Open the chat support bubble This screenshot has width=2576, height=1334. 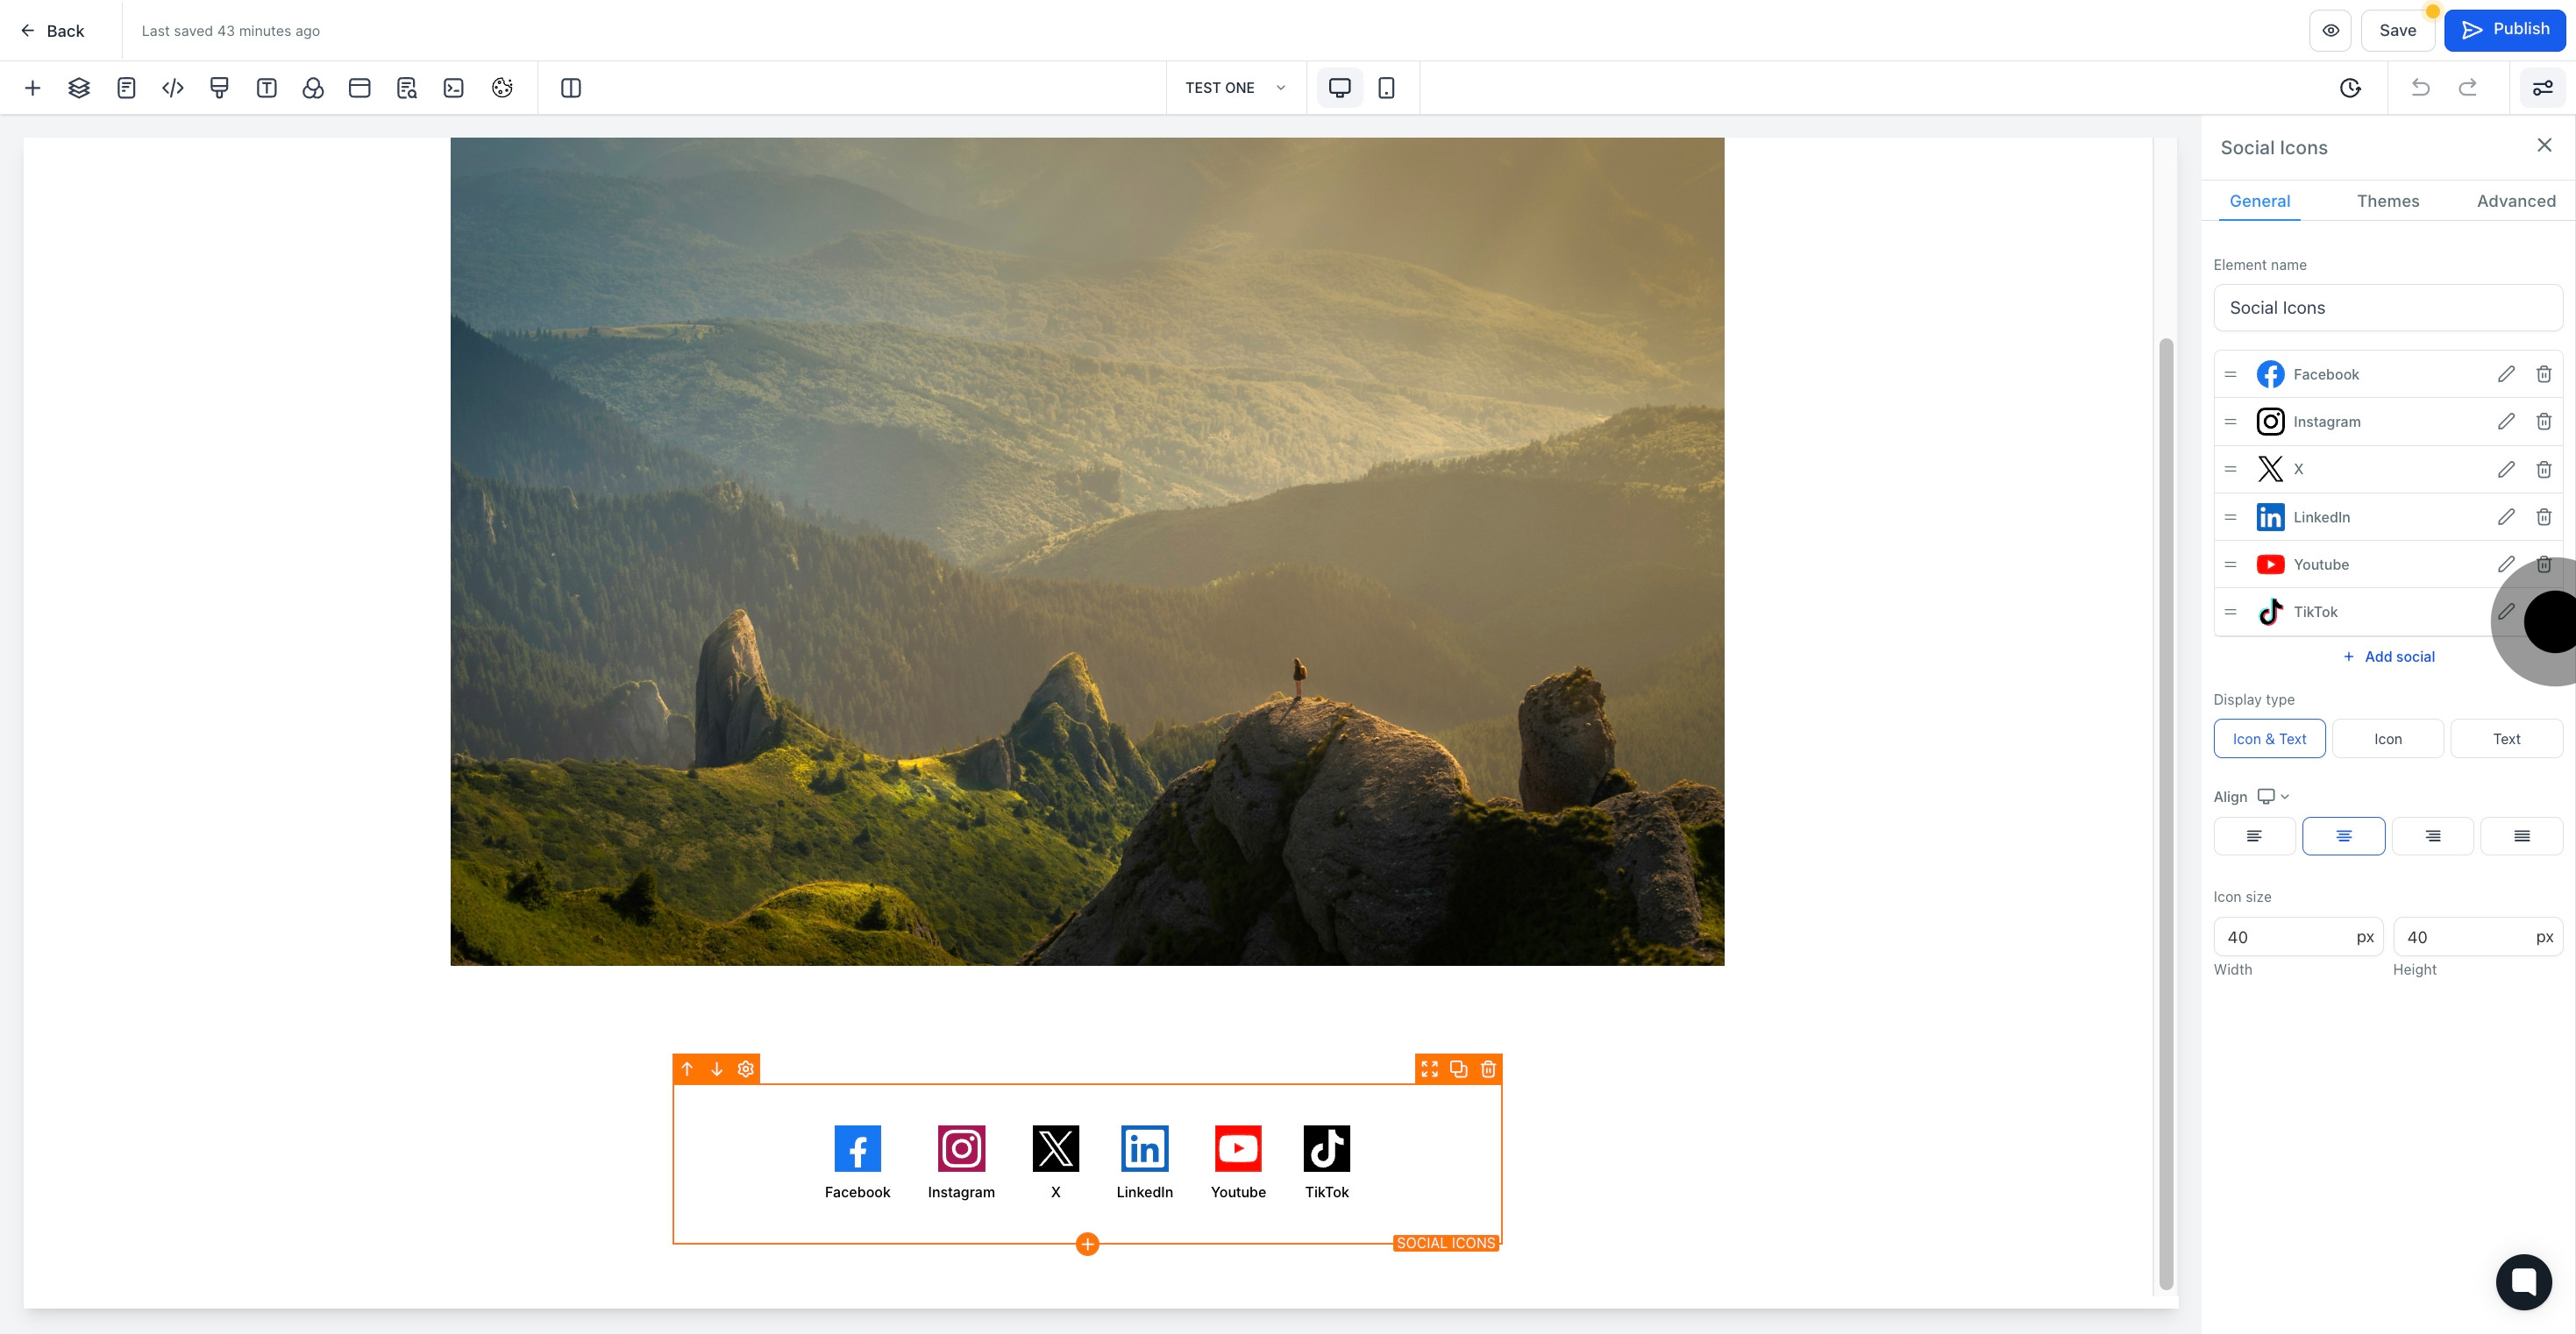(2523, 1281)
